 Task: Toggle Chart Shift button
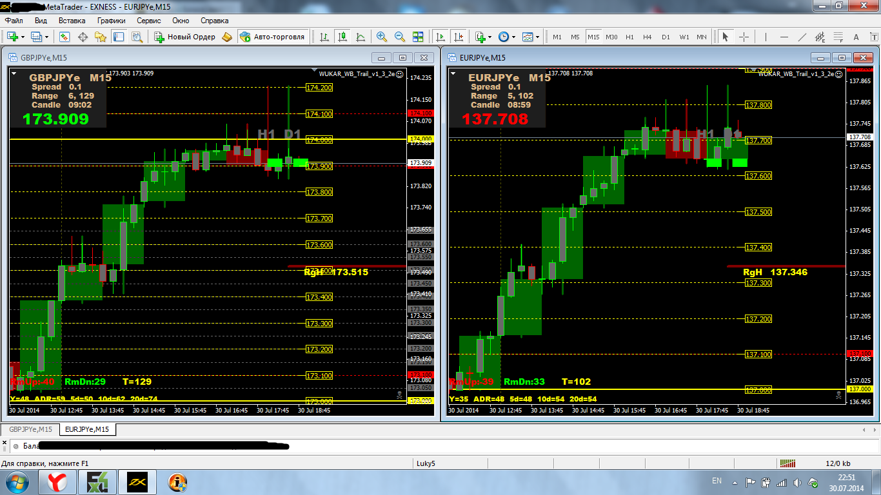coord(459,37)
